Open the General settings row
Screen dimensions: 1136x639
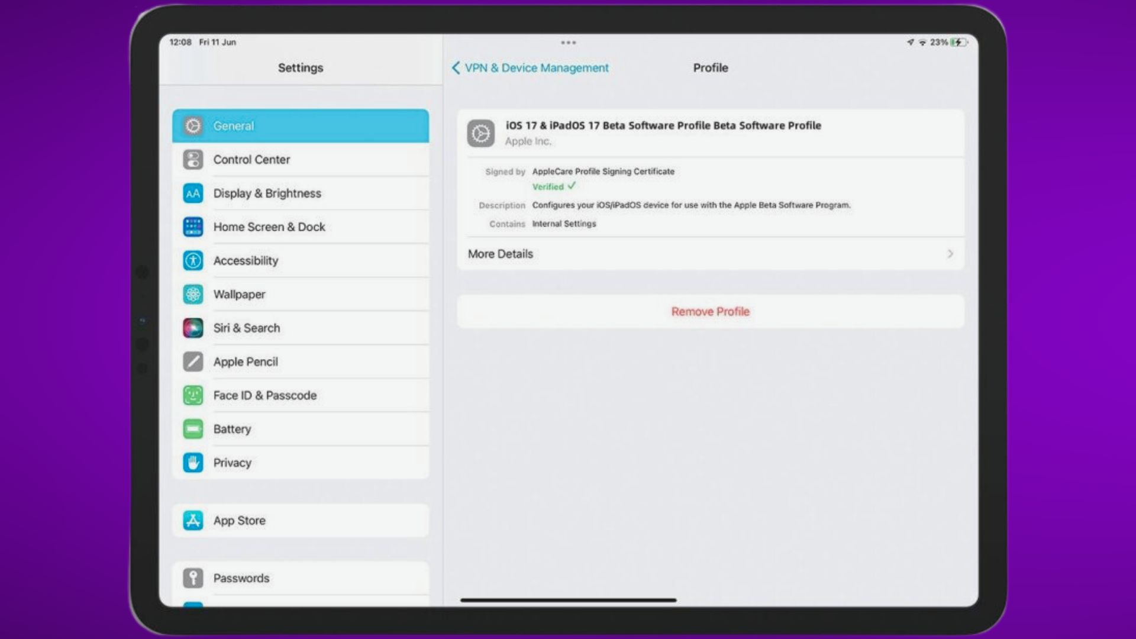tap(301, 126)
